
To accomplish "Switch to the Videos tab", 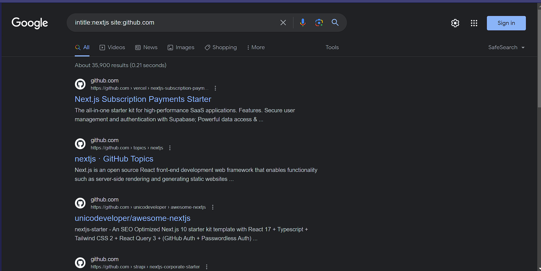I will 112,47.
